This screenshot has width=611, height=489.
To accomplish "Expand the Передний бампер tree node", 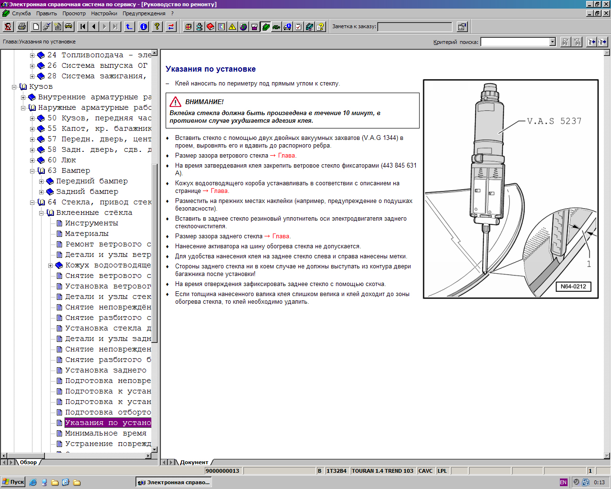I will click(x=41, y=181).
